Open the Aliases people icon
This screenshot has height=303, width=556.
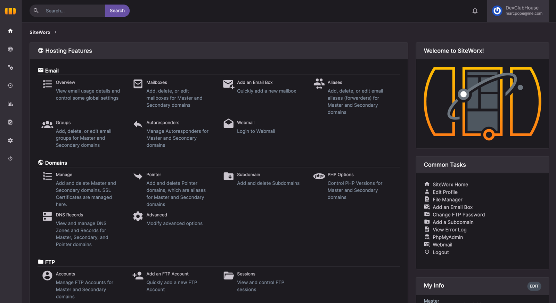(x=319, y=84)
